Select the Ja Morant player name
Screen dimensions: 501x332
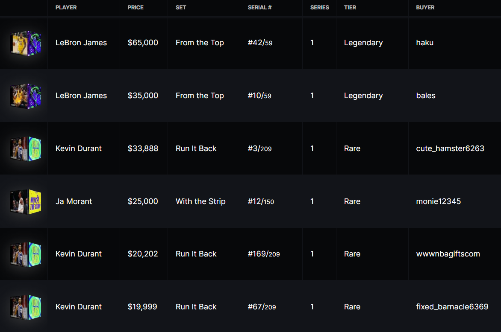(74, 201)
